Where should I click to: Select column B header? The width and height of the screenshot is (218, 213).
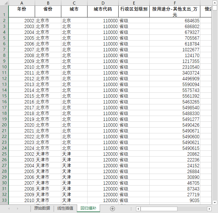48,3
